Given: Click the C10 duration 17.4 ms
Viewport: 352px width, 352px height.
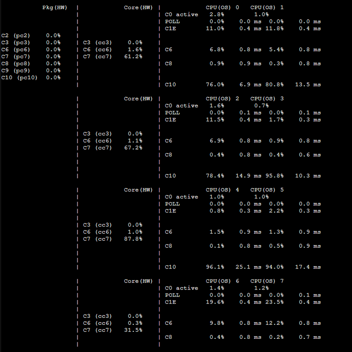Looking at the screenshot, I should pos(308,267).
